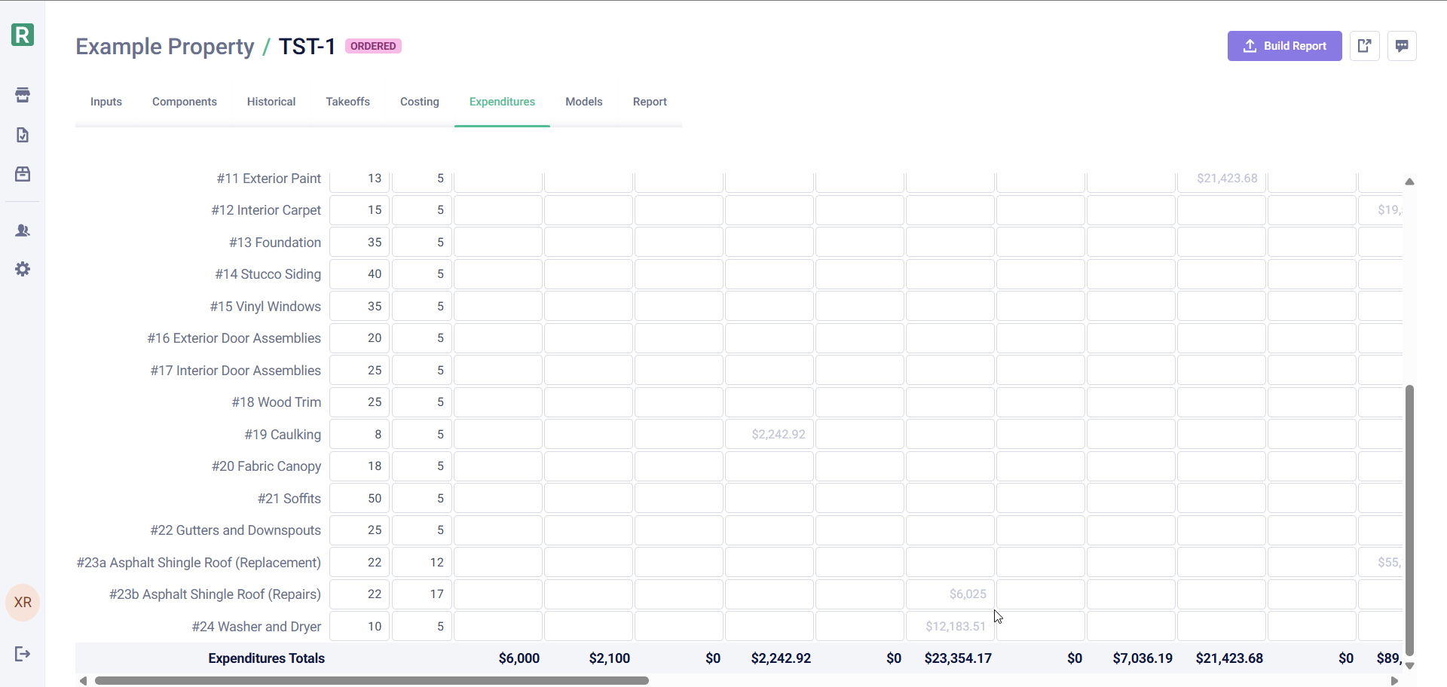1447x687 pixels.
Task: Click the up arrow of the vertical scrollbar
Action: [x=1410, y=182]
